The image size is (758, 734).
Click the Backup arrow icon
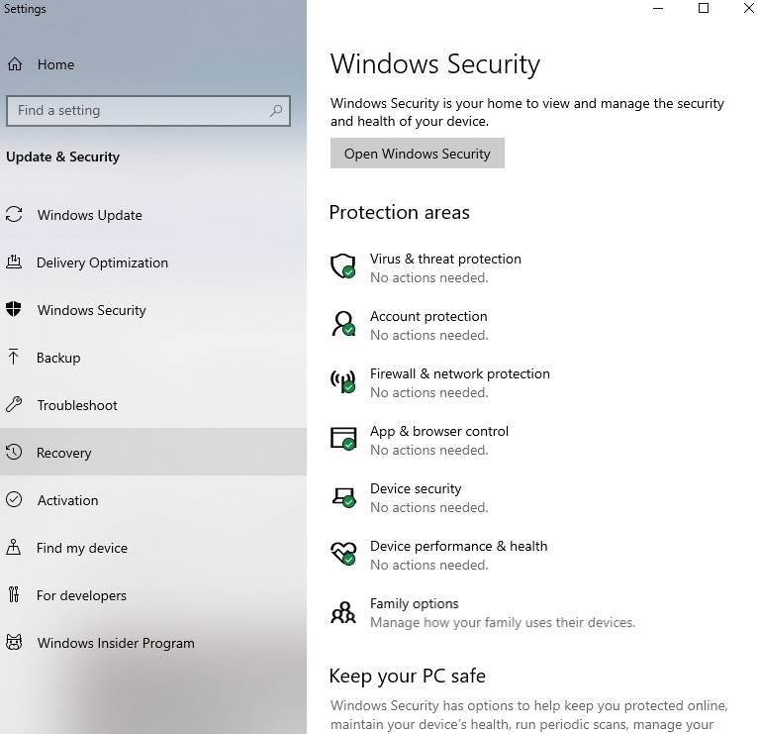(x=14, y=357)
